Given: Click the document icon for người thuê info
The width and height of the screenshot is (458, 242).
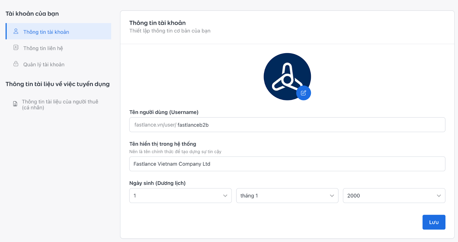Looking at the screenshot, I should pos(15,104).
